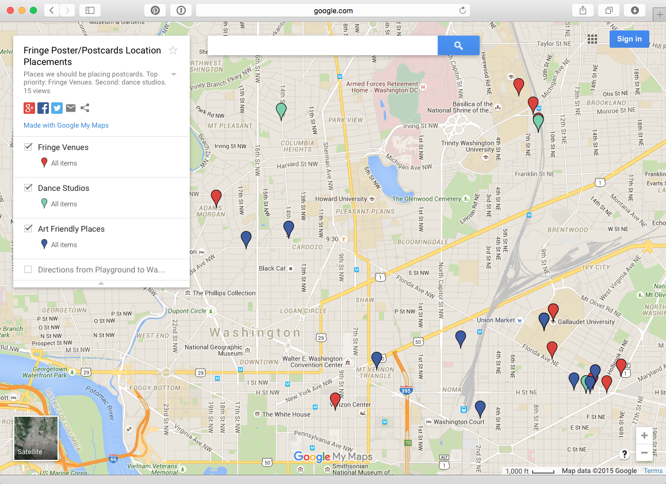Switch to Satellite view thumbnail

[36, 438]
